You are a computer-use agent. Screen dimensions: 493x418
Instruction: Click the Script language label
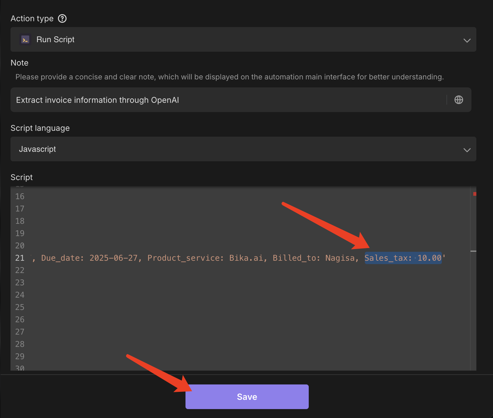40,128
